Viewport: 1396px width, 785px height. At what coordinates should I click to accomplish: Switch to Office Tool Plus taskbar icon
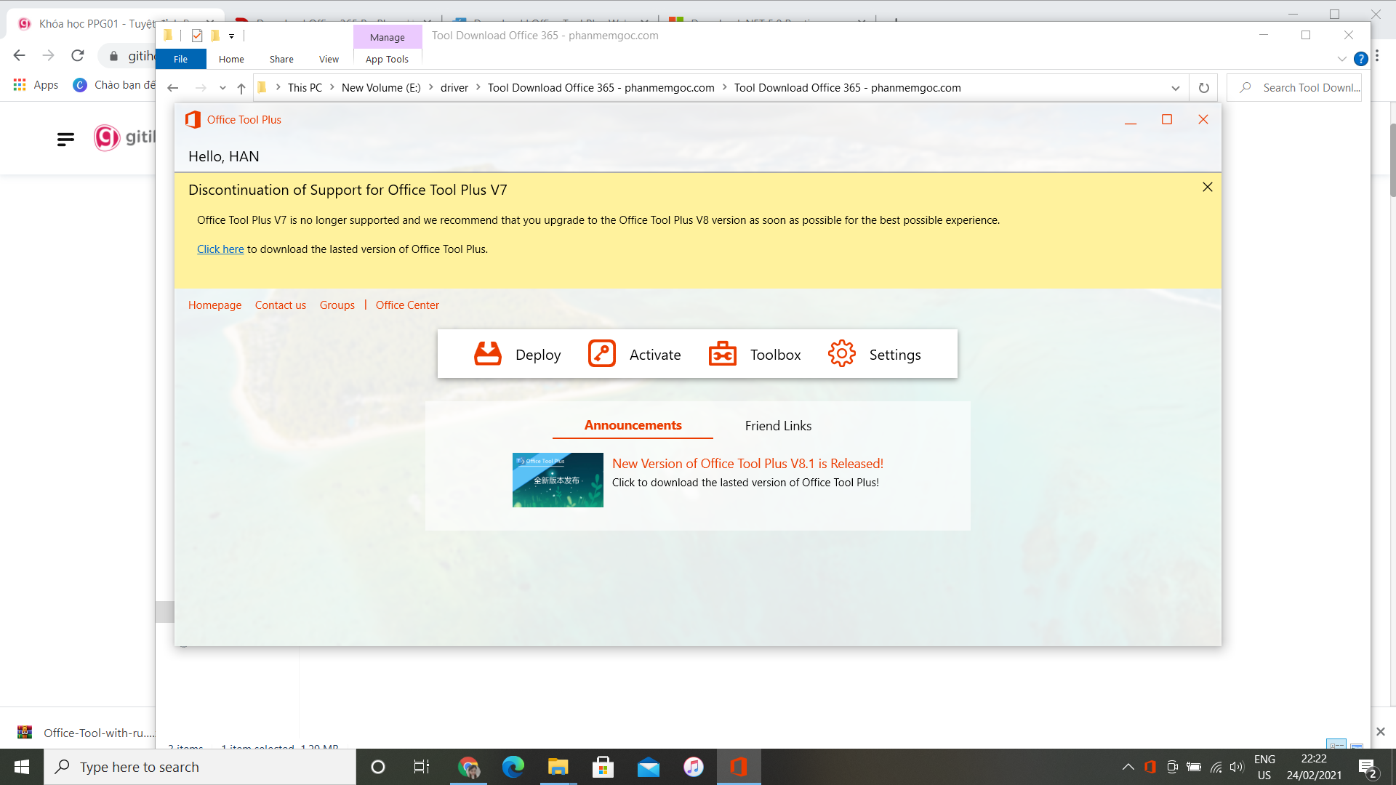(x=739, y=767)
